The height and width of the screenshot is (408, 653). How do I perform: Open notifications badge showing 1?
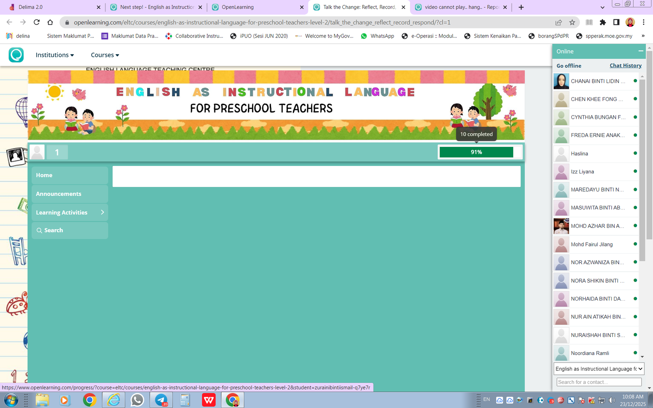tap(57, 152)
